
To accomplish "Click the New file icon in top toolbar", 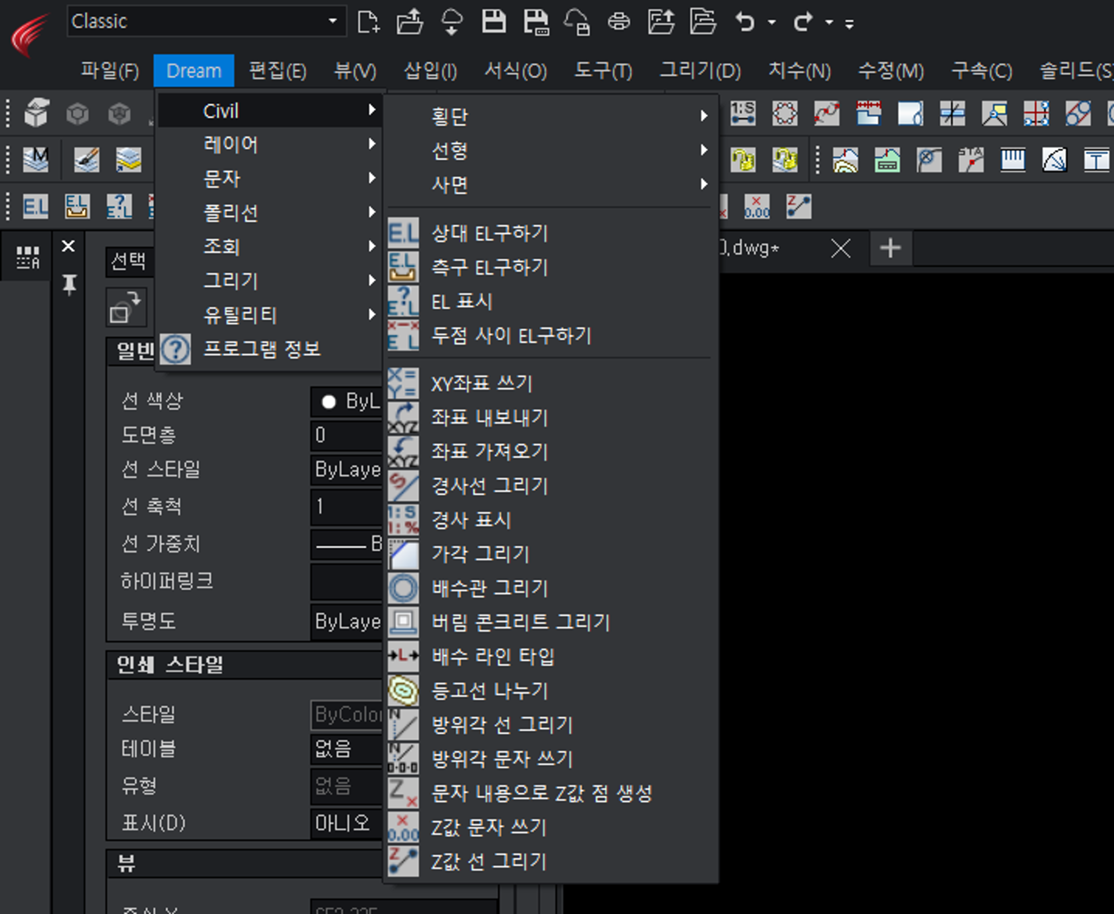I will 368,22.
